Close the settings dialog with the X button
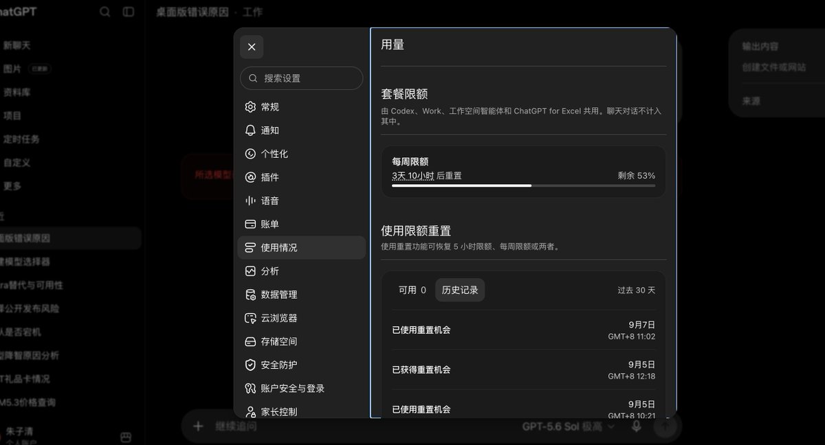 pyautogui.click(x=252, y=47)
